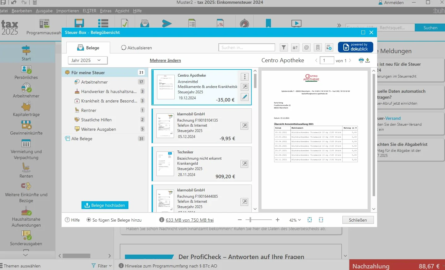Viewport: 445px width, 270px height.
Task: Click the Mehrere ändern link
Action: 165,60
